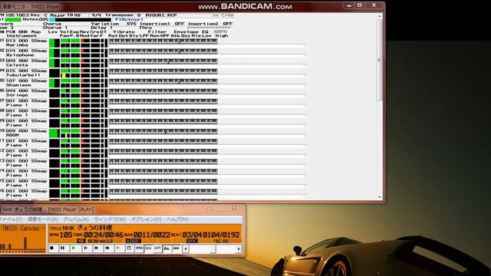This screenshot has height=276, width=491.
Task: Open the ヘルプ(H) menu
Action: (177, 219)
